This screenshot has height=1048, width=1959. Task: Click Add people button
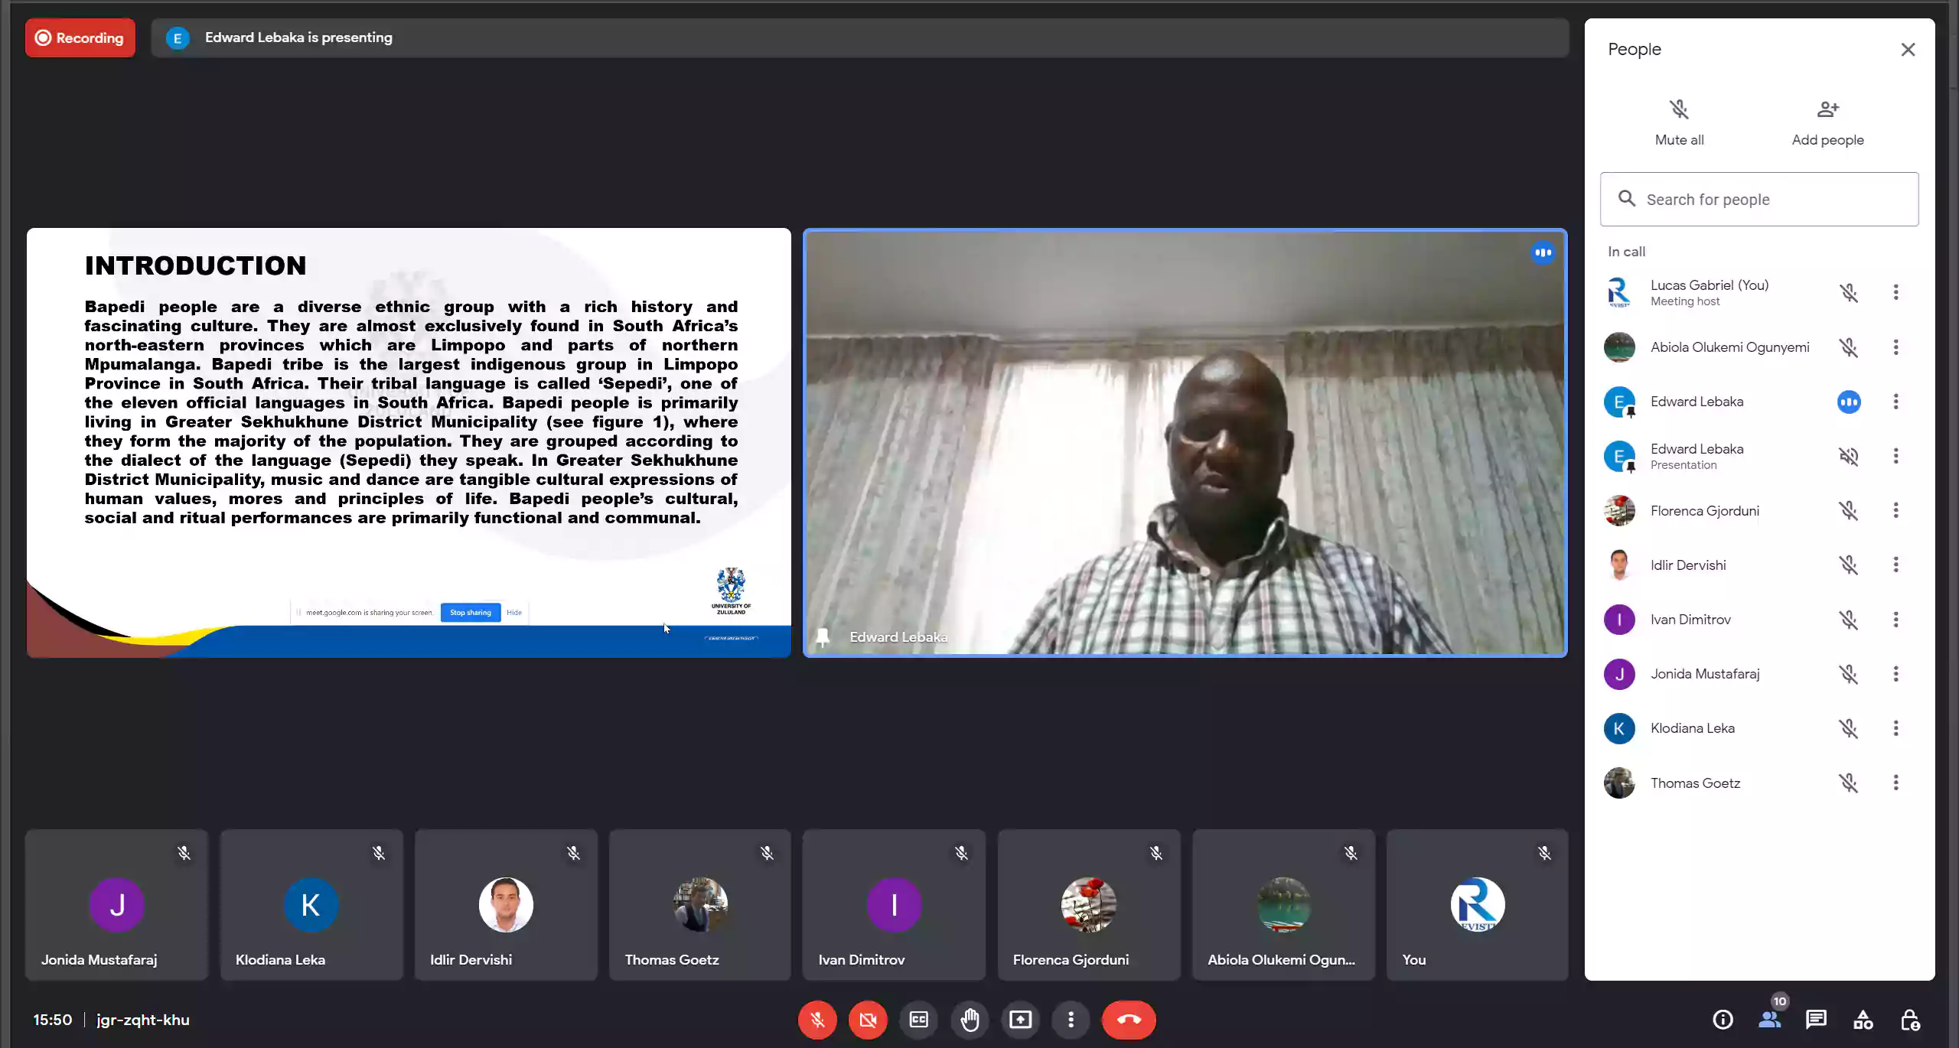coord(1827,122)
